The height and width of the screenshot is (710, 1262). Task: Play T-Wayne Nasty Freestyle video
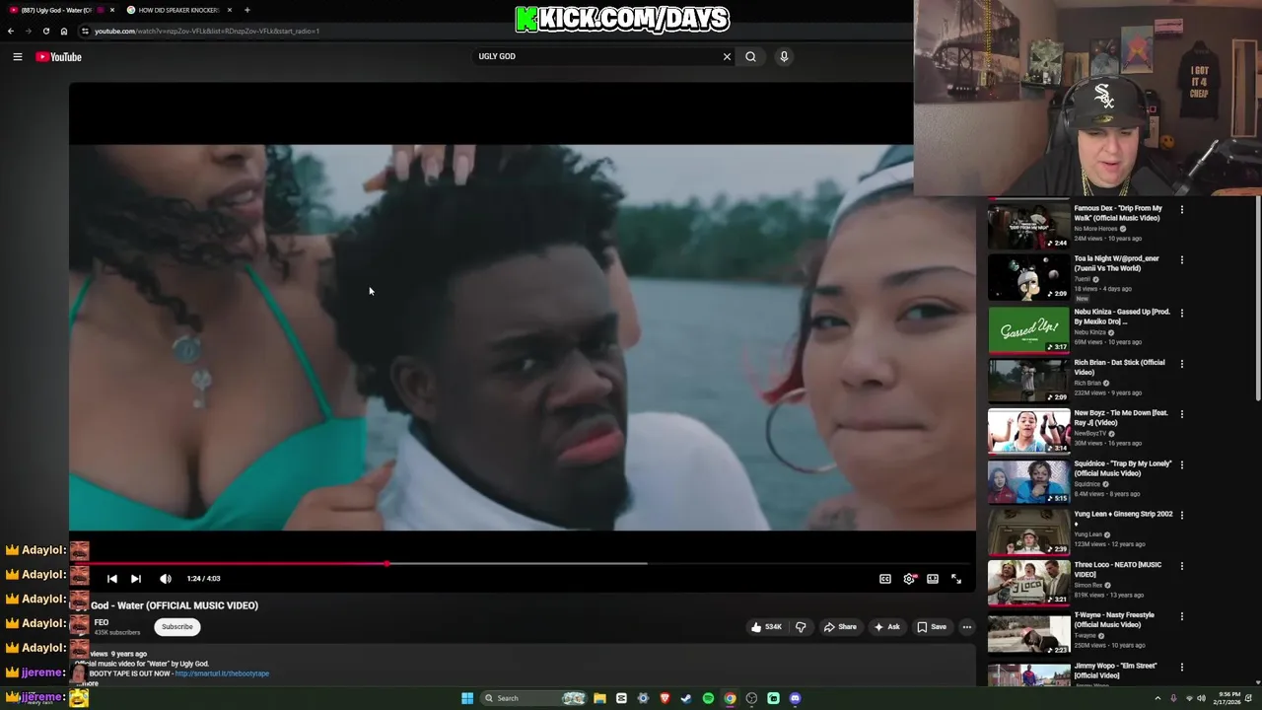coord(1028,633)
